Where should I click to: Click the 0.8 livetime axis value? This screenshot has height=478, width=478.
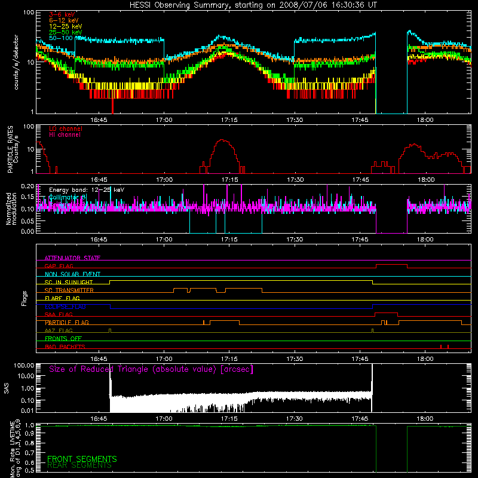click(x=29, y=443)
